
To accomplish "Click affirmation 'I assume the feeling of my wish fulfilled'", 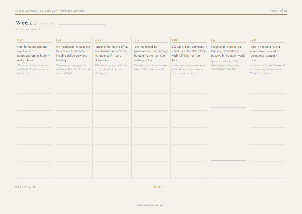I will pyautogui.click(x=112, y=53).
